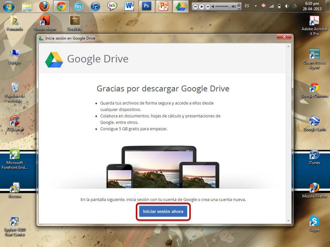Switch to Photoshop in the taskbar
The width and height of the screenshot is (330, 247).
pos(147,6)
